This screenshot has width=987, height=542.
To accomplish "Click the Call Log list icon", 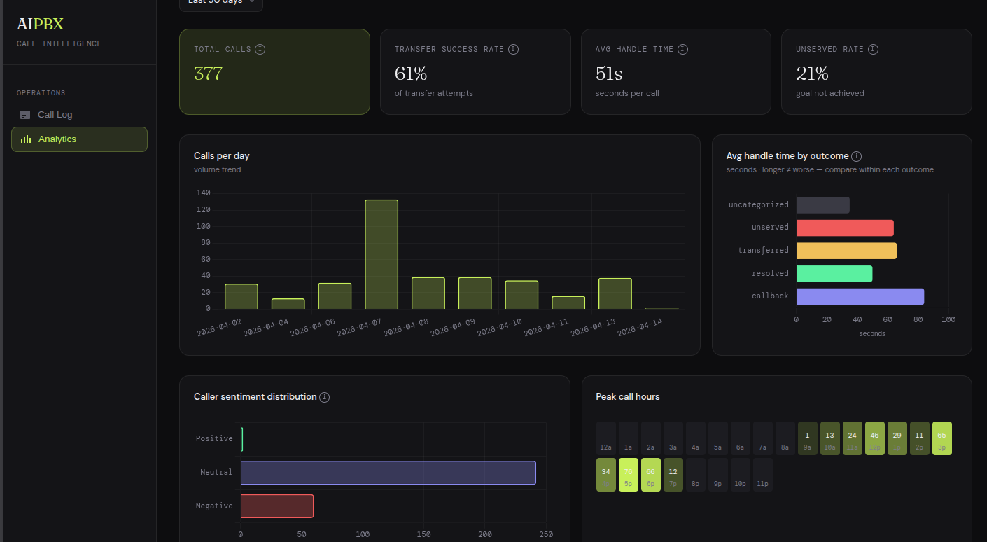I will click(25, 115).
